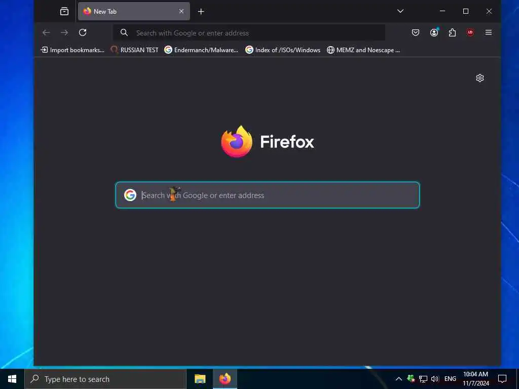519x389 pixels.
Task: Switch ENG input language indicator
Action: pyautogui.click(x=450, y=379)
